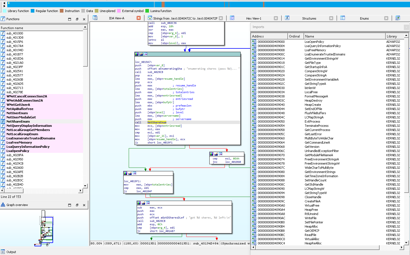The width and height of the screenshot is (410, 255).
Task: Click the Functions panel title icon
Action: pyautogui.click(x=3, y=19)
